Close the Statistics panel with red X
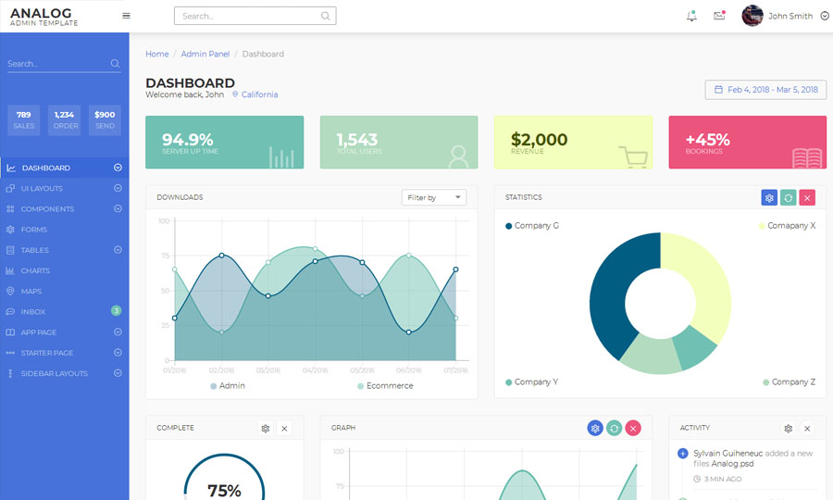This screenshot has height=500, width=833. point(807,197)
